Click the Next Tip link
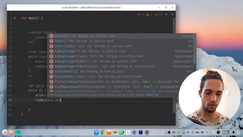This screenshot has width=243, height=137. pos(152,95)
